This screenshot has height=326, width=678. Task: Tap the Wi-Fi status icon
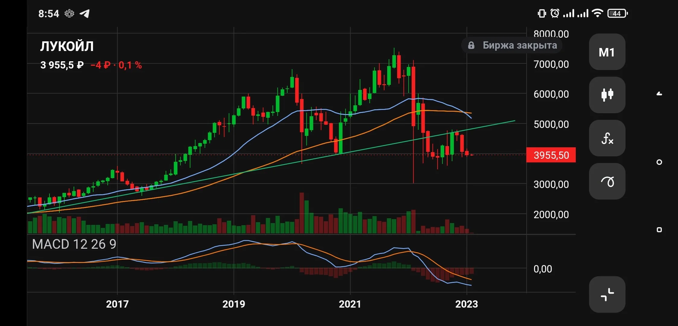tap(597, 13)
